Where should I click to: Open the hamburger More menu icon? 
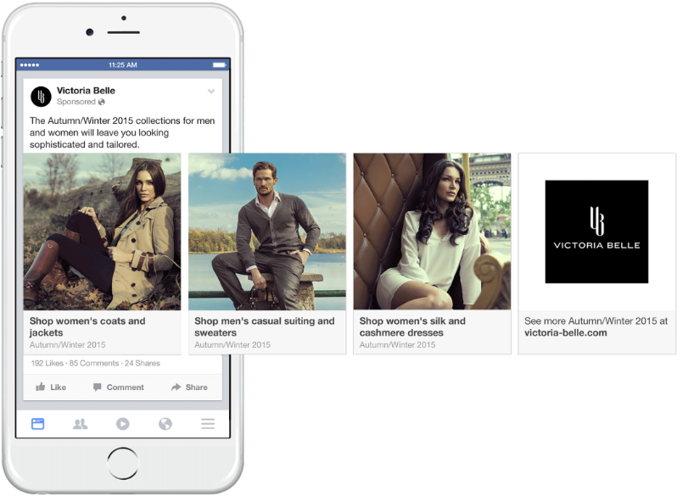coord(208,424)
